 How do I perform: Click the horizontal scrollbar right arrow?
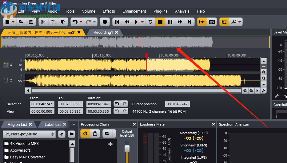(x=257, y=91)
